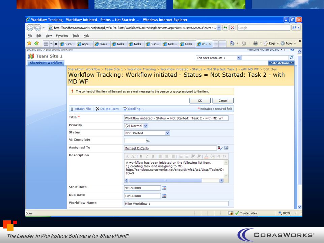Screen dimensions: 324x243
Task: Click the Delete Item X icon
Action: point(97,109)
